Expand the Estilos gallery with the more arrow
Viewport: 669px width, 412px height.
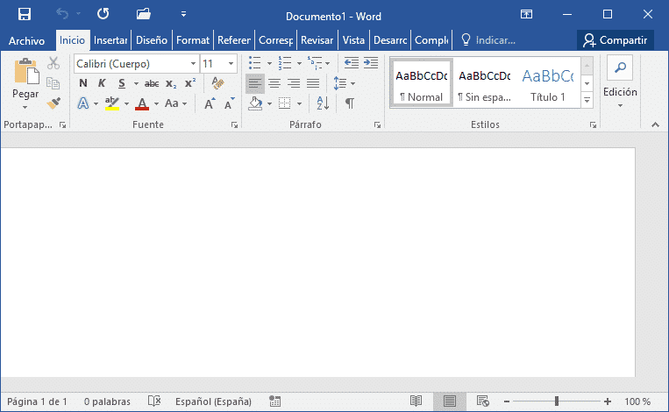[587, 100]
